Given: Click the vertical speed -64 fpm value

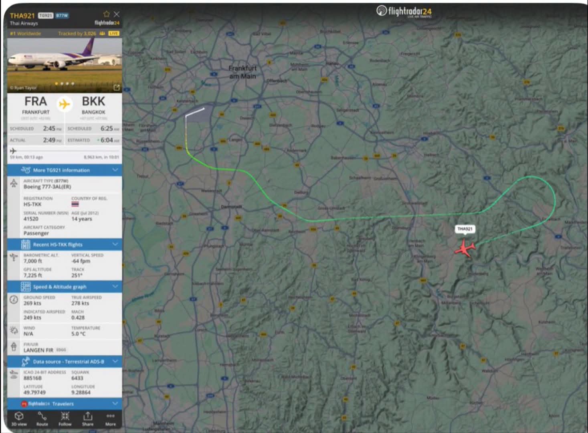Looking at the screenshot, I should click(x=81, y=261).
